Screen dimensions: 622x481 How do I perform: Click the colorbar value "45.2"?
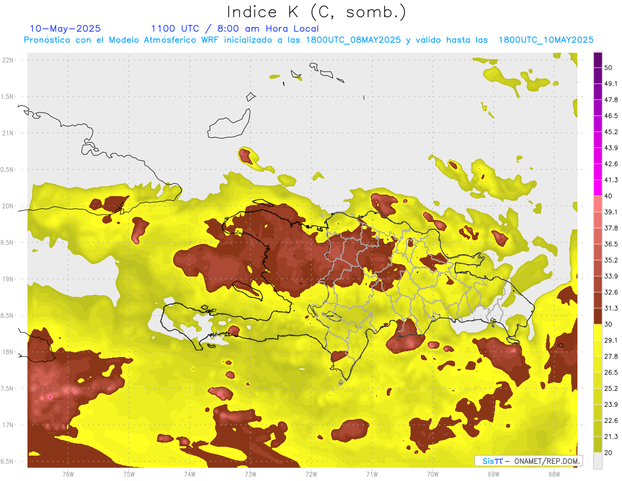(x=611, y=132)
